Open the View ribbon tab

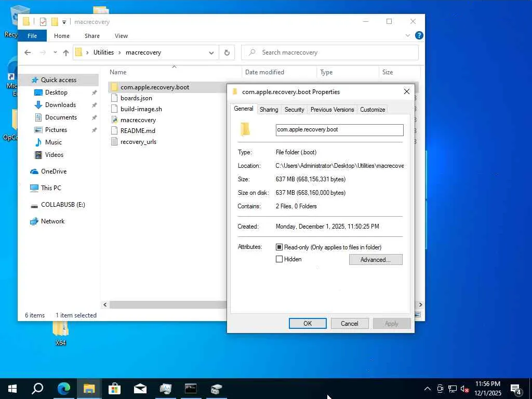pyautogui.click(x=121, y=36)
